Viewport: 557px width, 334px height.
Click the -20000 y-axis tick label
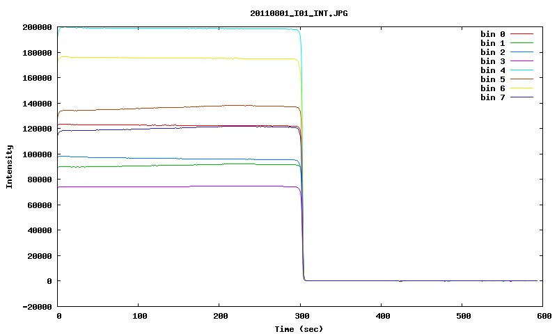point(37,307)
